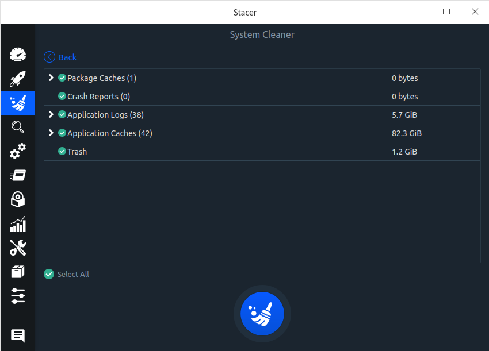Expand the Application Caches row
Viewport: 489px width, 351px height.
click(x=51, y=133)
